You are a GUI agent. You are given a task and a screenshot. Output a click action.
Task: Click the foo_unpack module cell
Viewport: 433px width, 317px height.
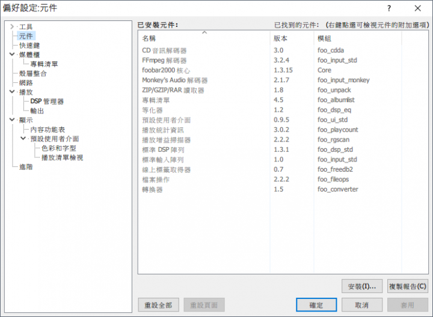click(334, 90)
